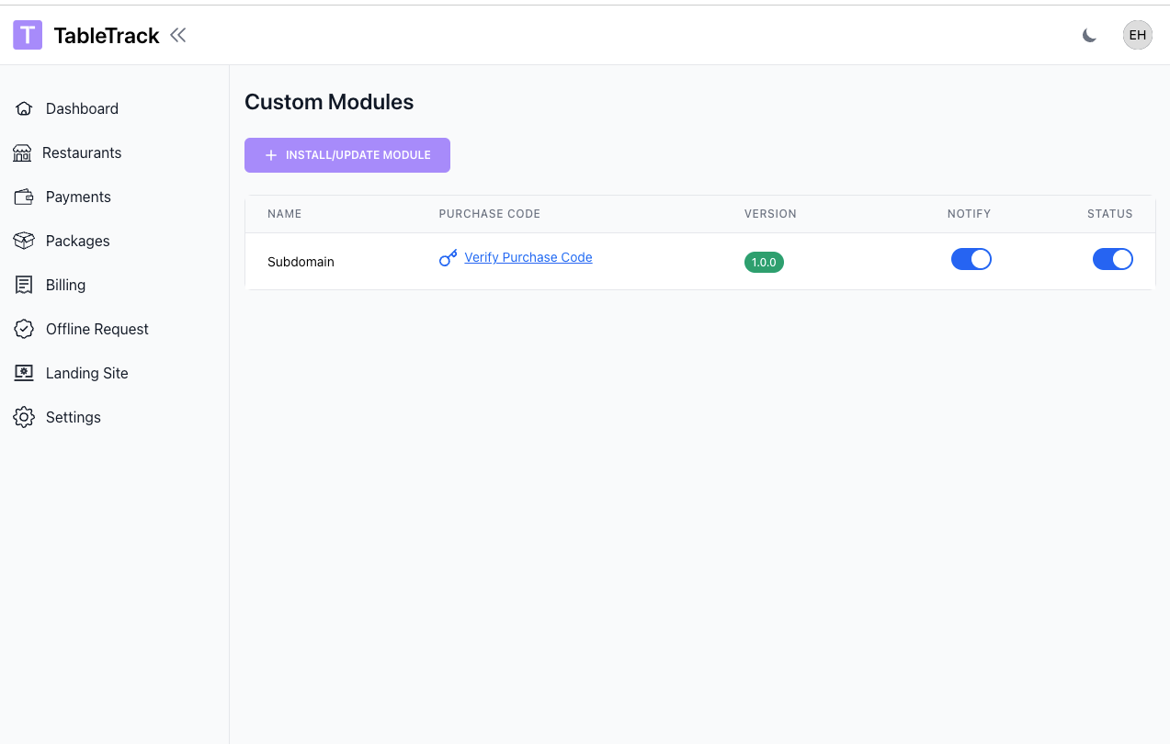
Task: Open the Verify Purchase Code link
Action: click(528, 257)
